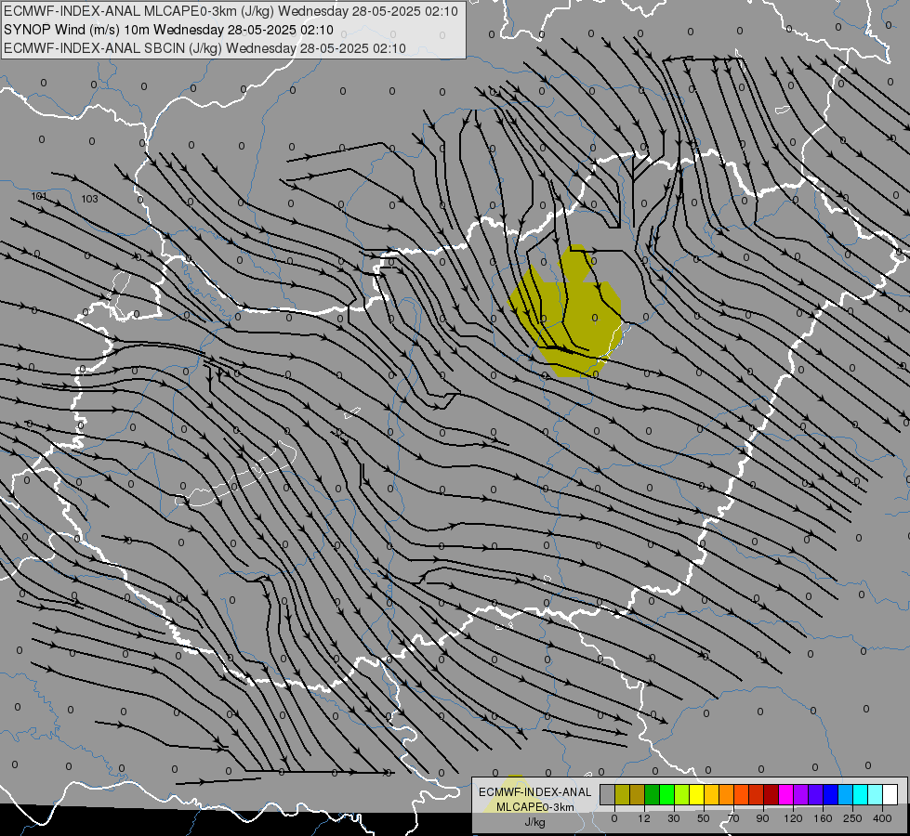Select the red-orange legend swatch
This screenshot has width=910, height=836.
click(x=742, y=794)
